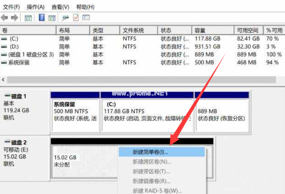Click the properties checkmark toolbar icon
This screenshot has width=285, height=194.
tap(75, 17)
